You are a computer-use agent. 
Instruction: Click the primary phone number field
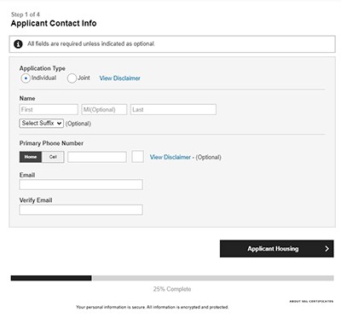(x=97, y=157)
